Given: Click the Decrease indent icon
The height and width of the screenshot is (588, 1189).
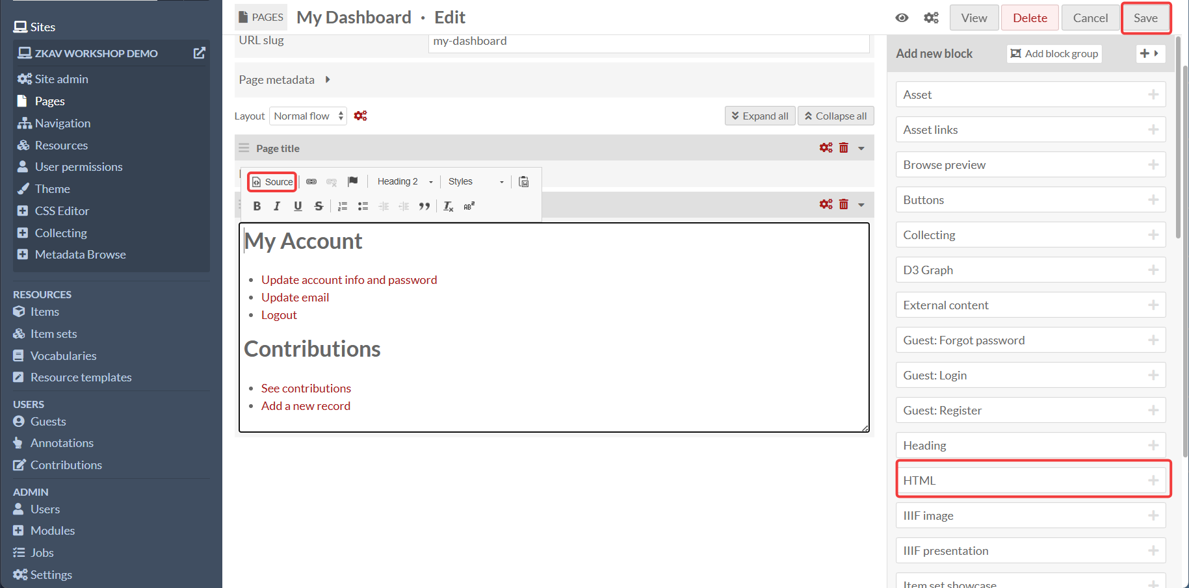Looking at the screenshot, I should pos(384,206).
